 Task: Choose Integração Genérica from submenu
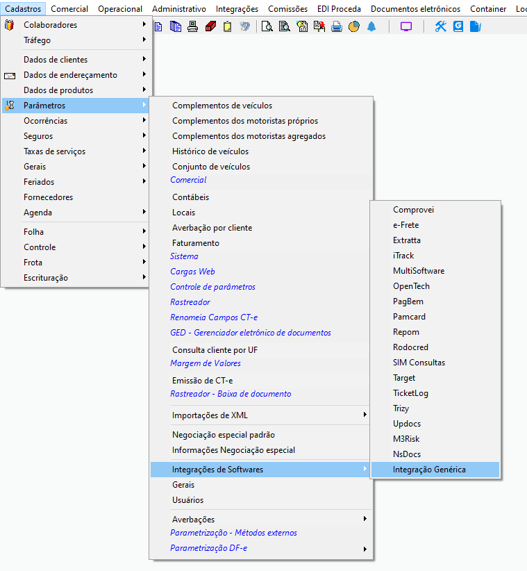pyautogui.click(x=435, y=470)
